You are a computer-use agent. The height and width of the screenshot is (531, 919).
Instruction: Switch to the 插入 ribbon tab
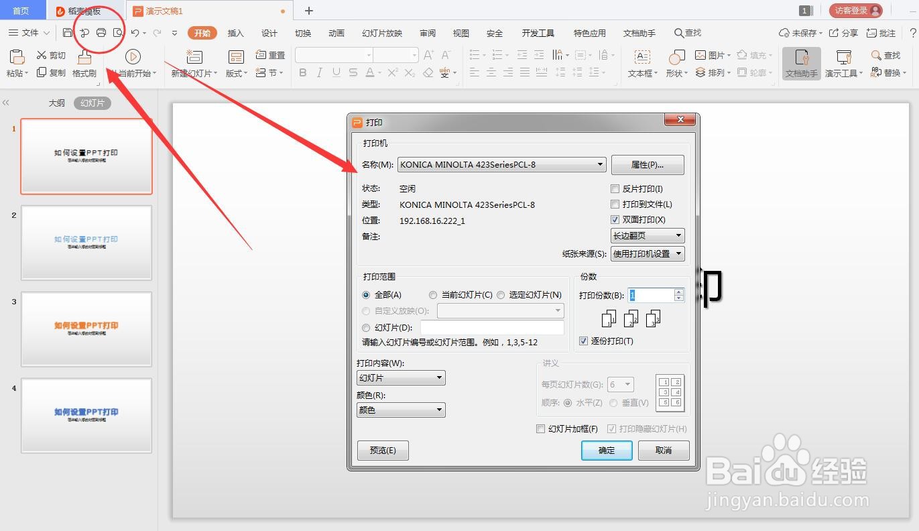click(x=235, y=32)
